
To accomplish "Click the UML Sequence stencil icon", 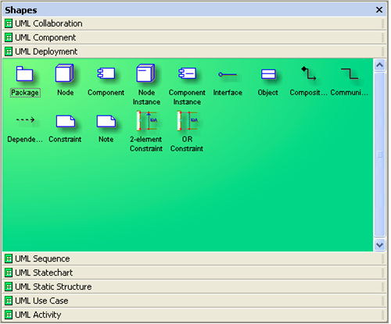I will pos(9,259).
